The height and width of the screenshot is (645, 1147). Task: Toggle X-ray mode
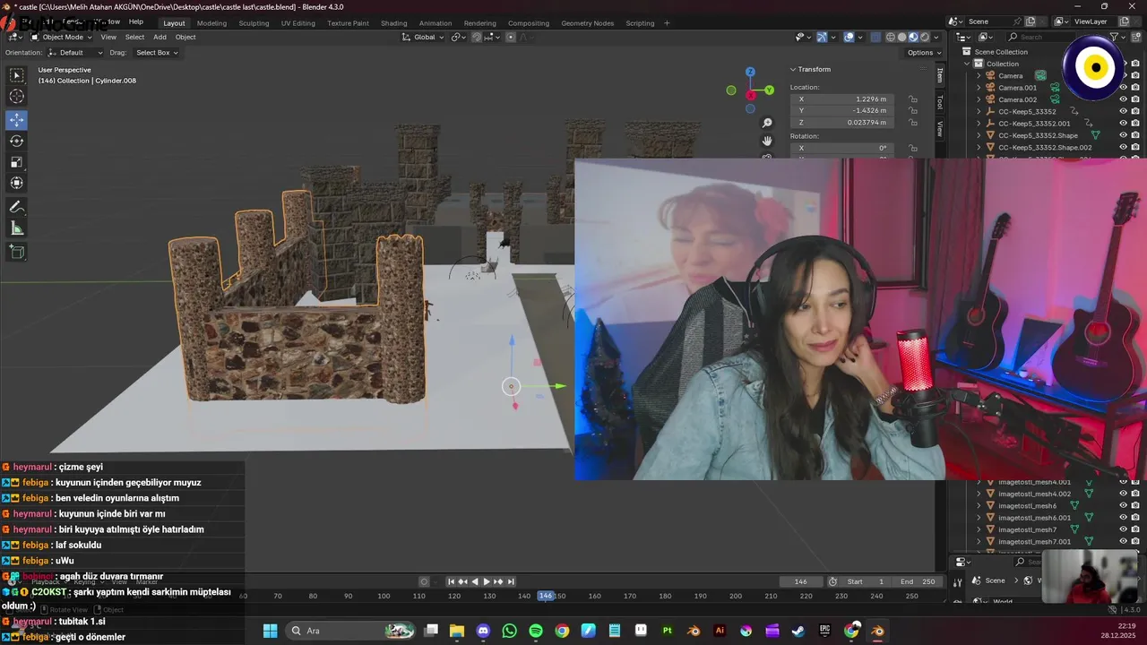[x=875, y=37]
